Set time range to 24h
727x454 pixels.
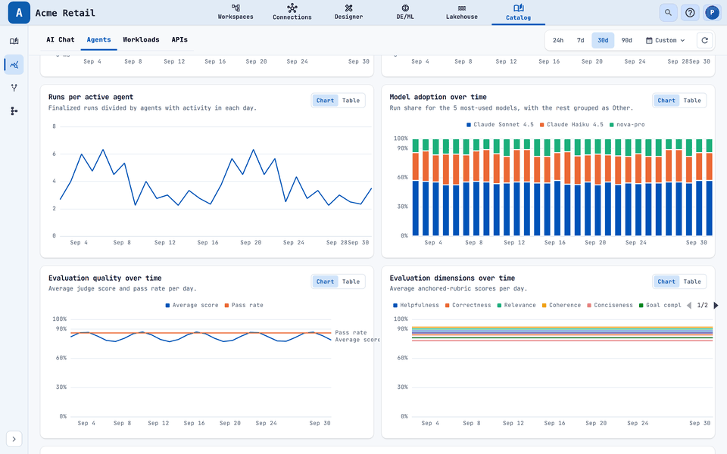pyautogui.click(x=558, y=40)
